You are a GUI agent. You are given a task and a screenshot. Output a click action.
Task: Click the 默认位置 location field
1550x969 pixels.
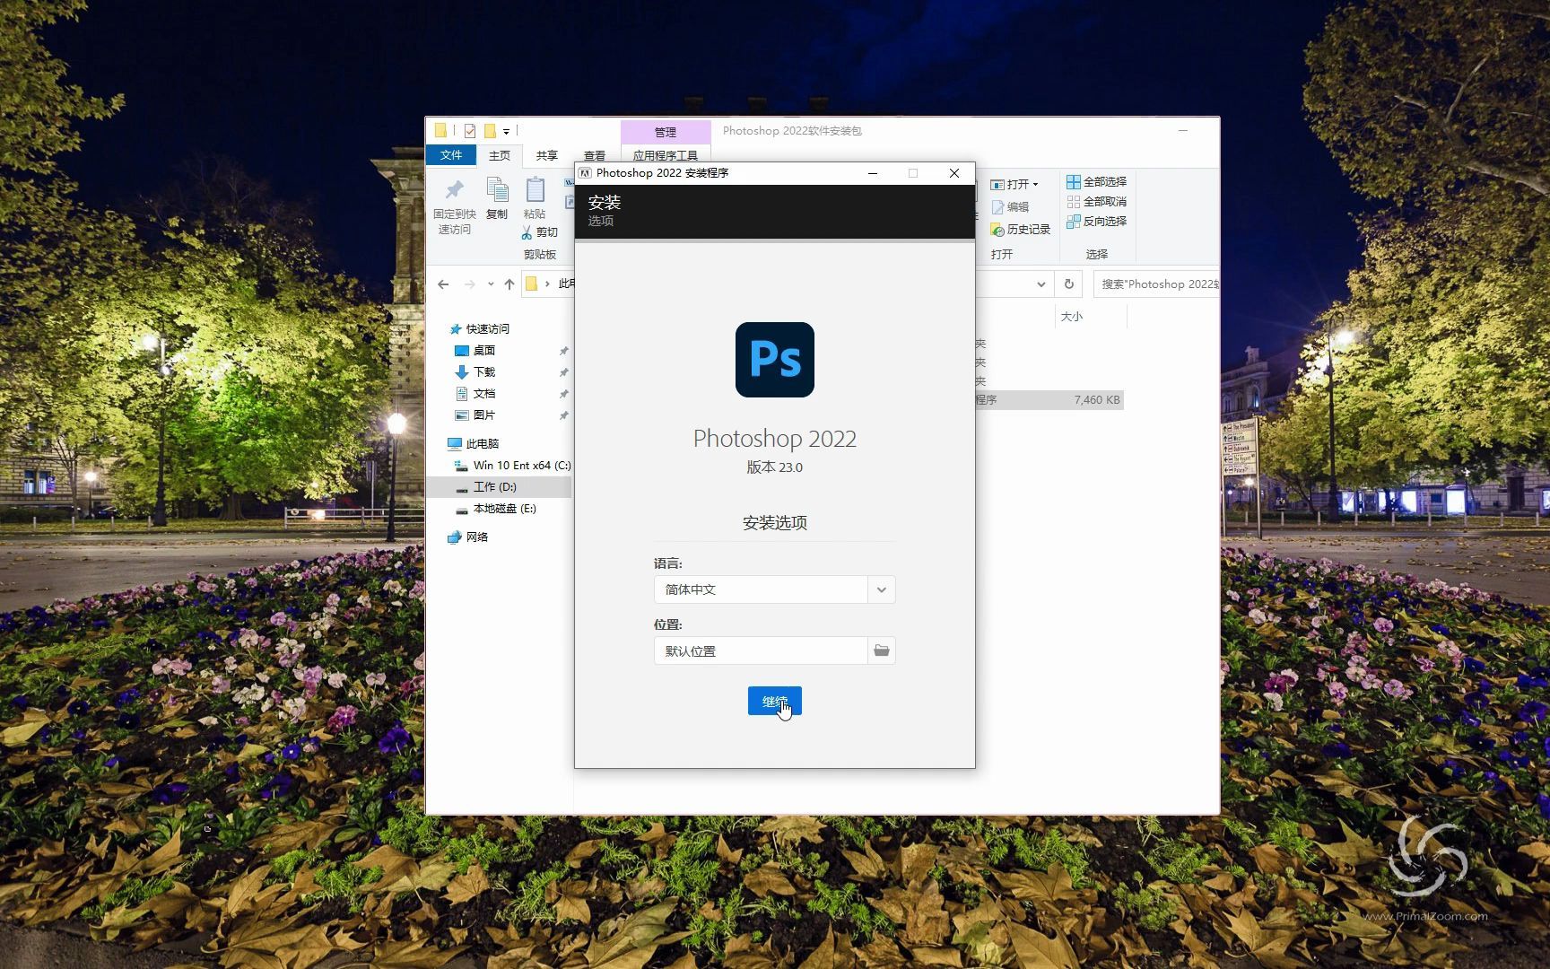[x=761, y=650]
